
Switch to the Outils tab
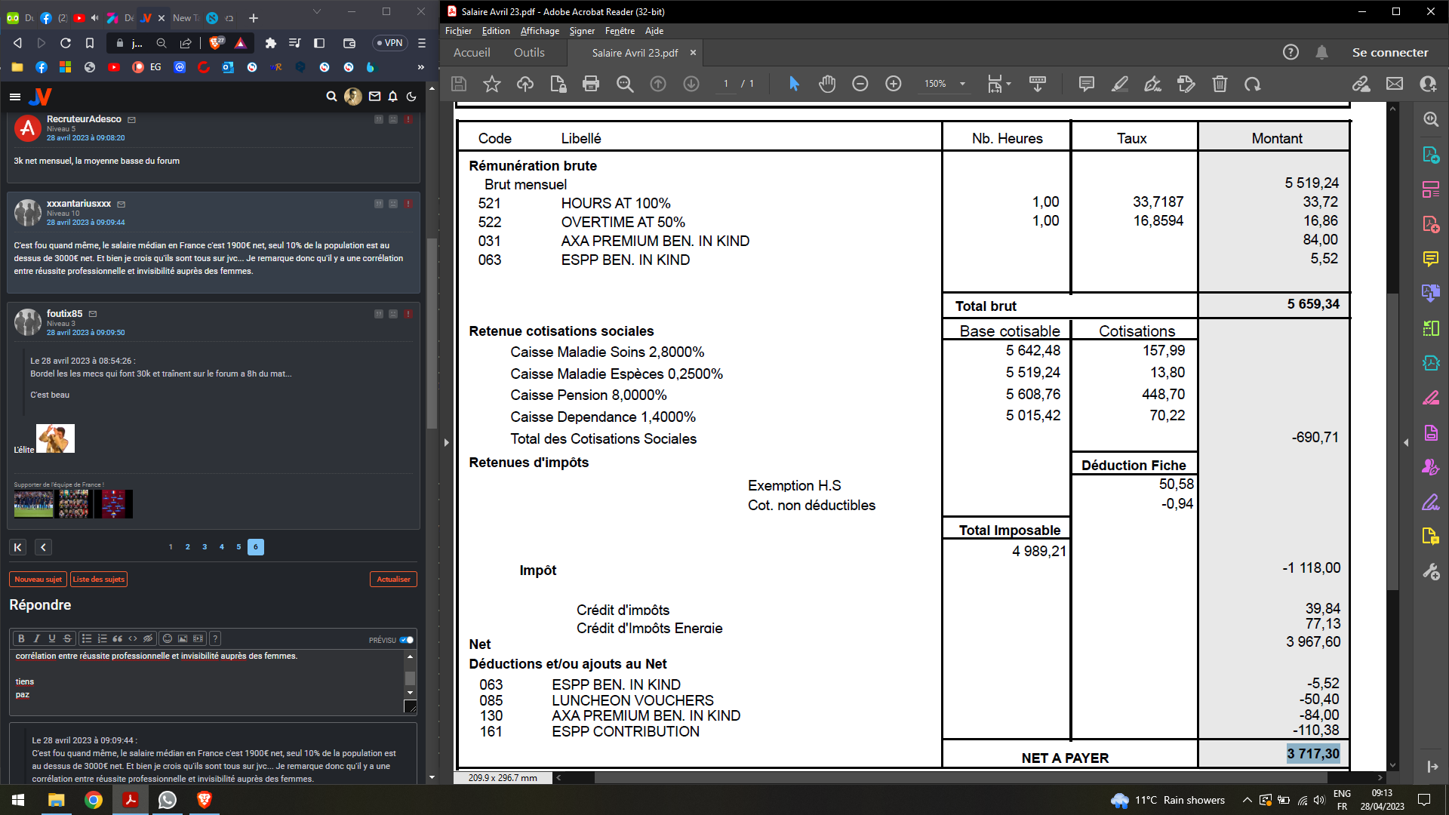[x=529, y=53]
